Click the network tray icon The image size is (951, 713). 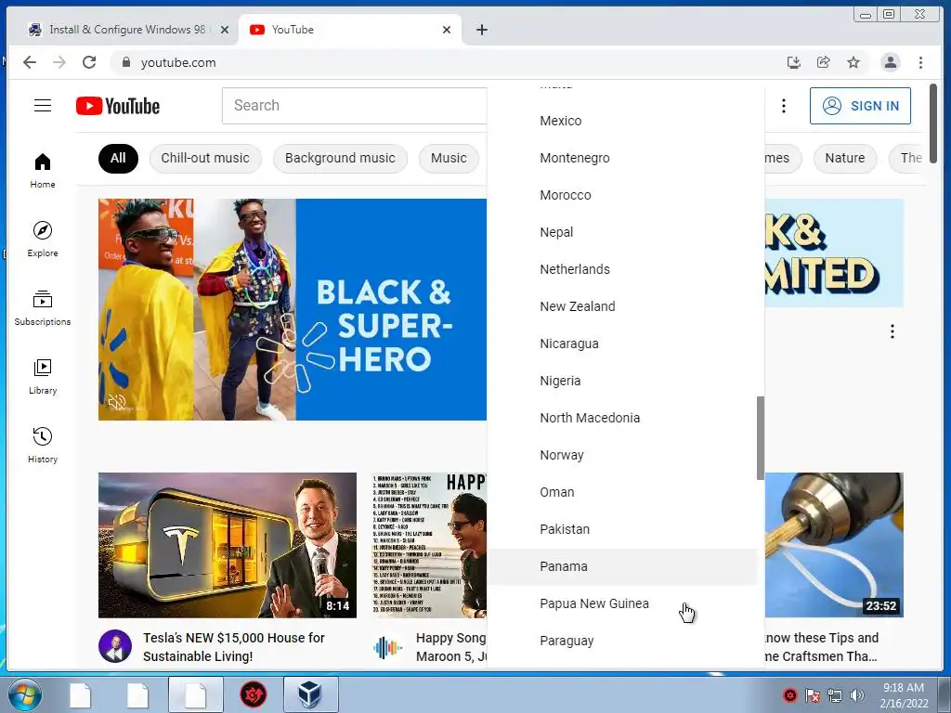pyautogui.click(x=835, y=695)
